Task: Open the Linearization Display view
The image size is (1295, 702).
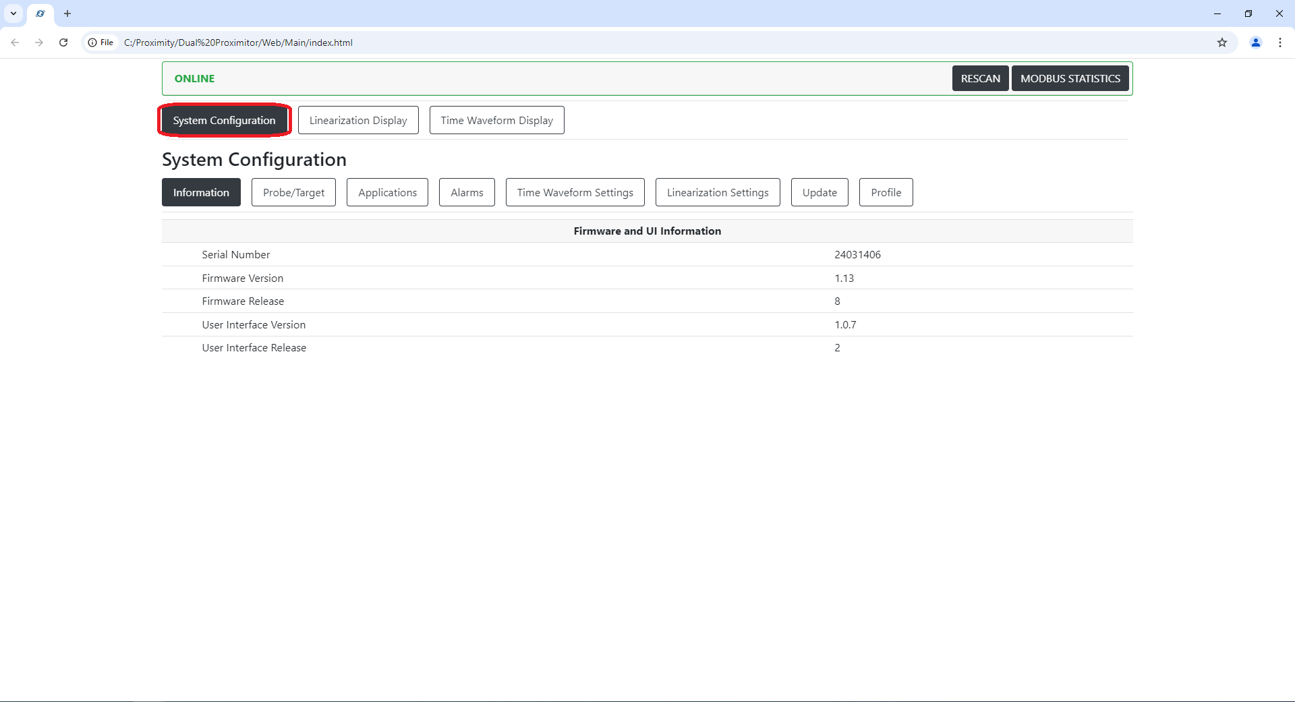Action: click(x=358, y=120)
